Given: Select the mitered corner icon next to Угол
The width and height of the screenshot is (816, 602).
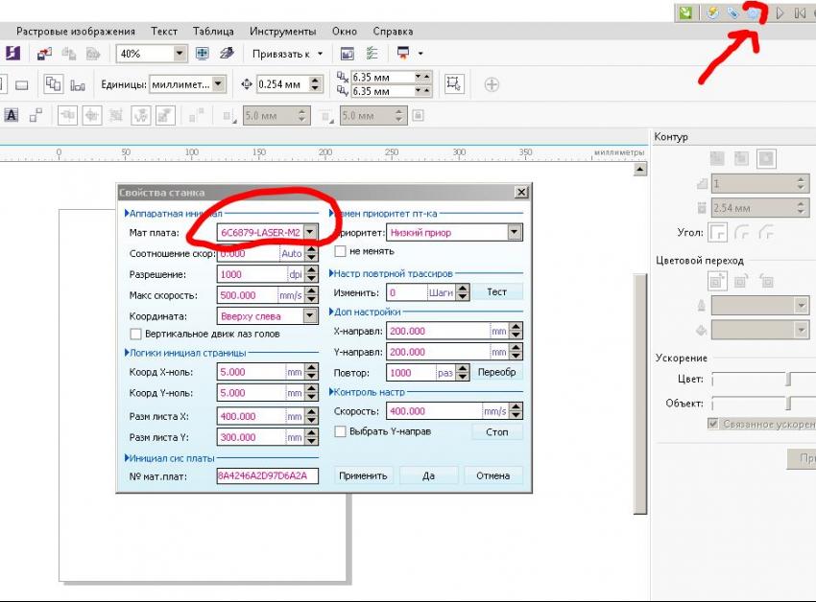Looking at the screenshot, I should click(x=715, y=231).
